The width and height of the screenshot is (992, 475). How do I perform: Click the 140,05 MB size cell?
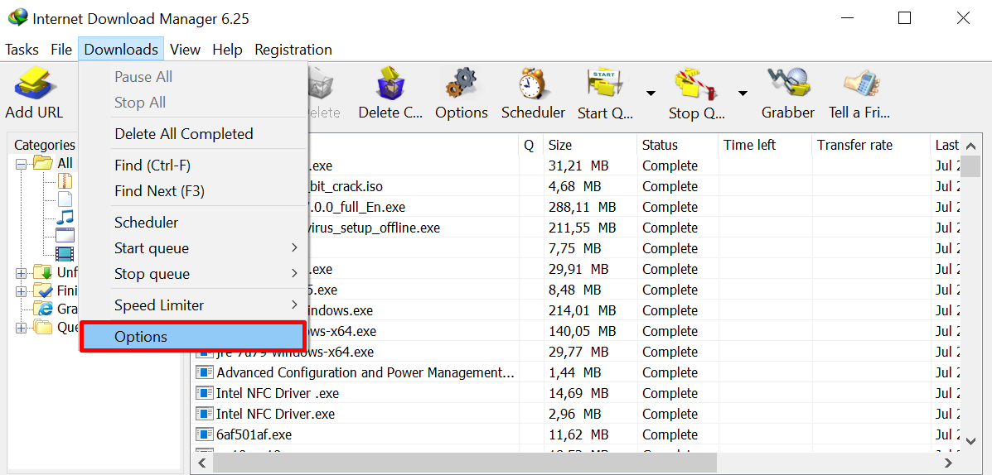(x=582, y=331)
